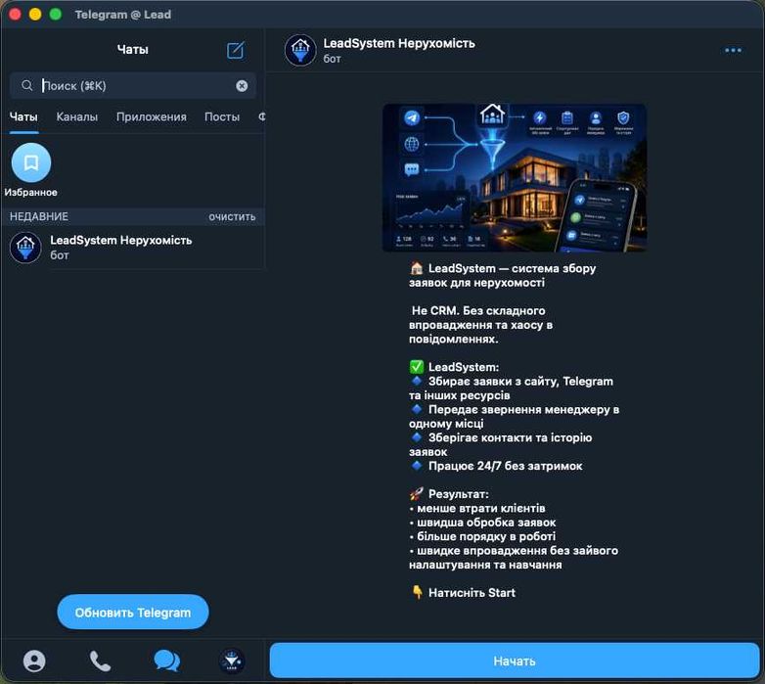Viewport: 765px width, 684px height.
Task: Click the bot avatar in chat header
Action: click(x=300, y=50)
